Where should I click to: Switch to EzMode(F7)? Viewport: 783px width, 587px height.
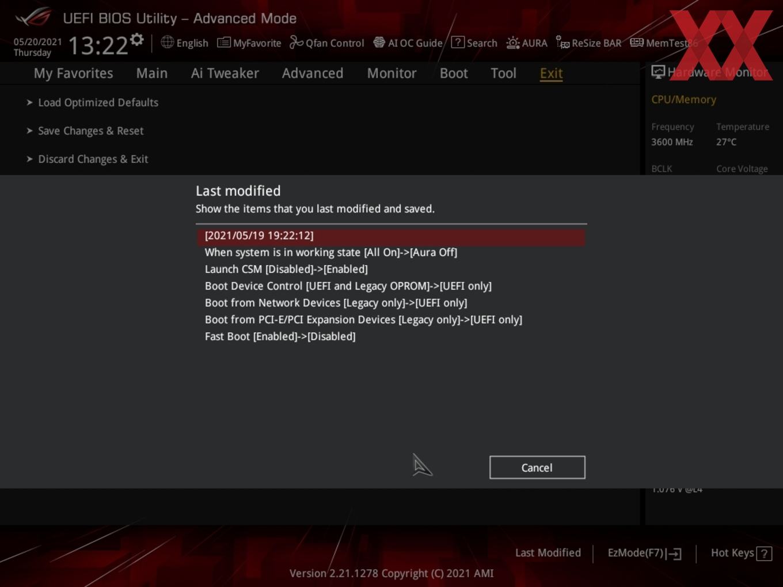click(x=644, y=553)
